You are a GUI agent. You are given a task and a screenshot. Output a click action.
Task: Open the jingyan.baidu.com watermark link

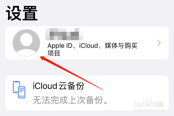click(x=149, y=110)
